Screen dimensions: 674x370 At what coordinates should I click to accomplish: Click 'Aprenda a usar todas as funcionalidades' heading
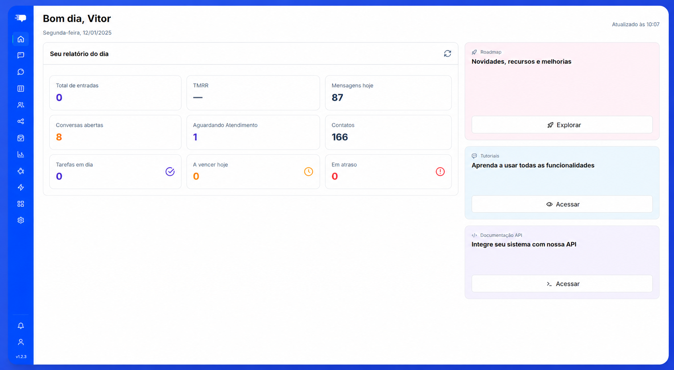tap(533, 166)
